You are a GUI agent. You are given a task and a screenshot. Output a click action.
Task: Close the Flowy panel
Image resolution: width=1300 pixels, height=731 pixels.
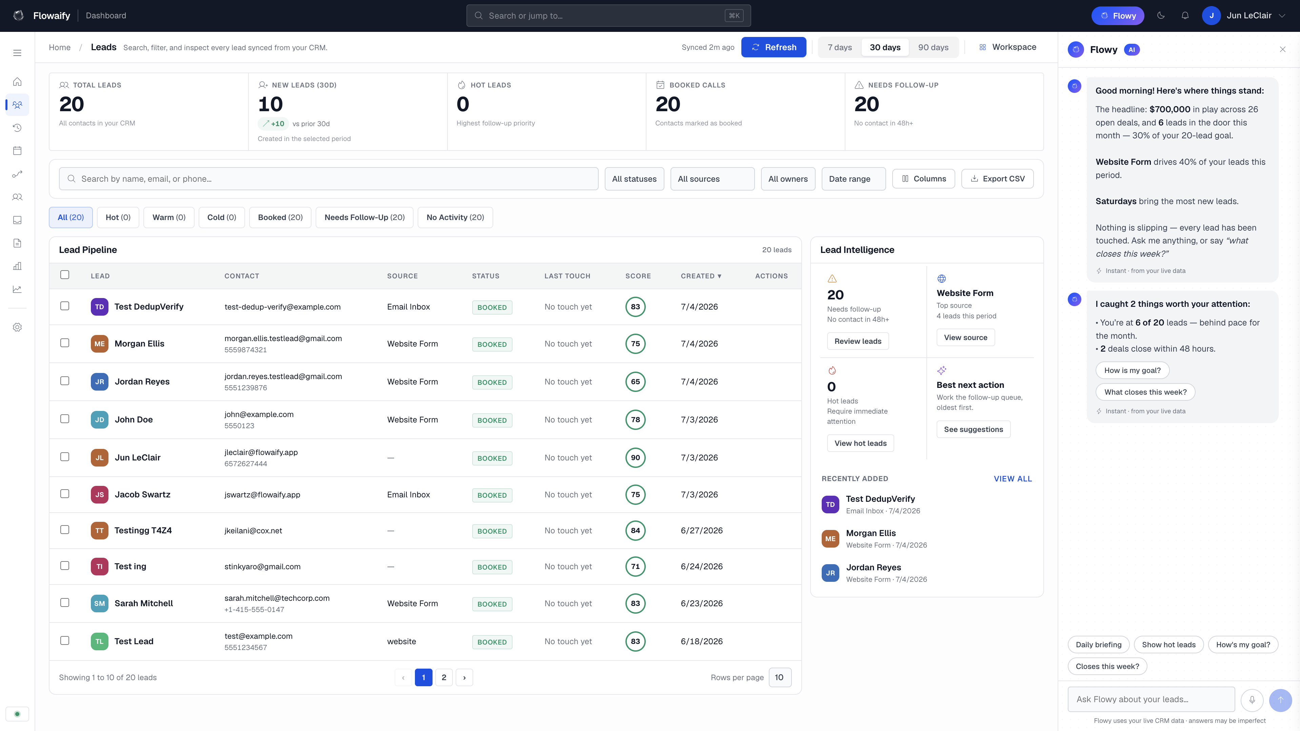pyautogui.click(x=1282, y=50)
